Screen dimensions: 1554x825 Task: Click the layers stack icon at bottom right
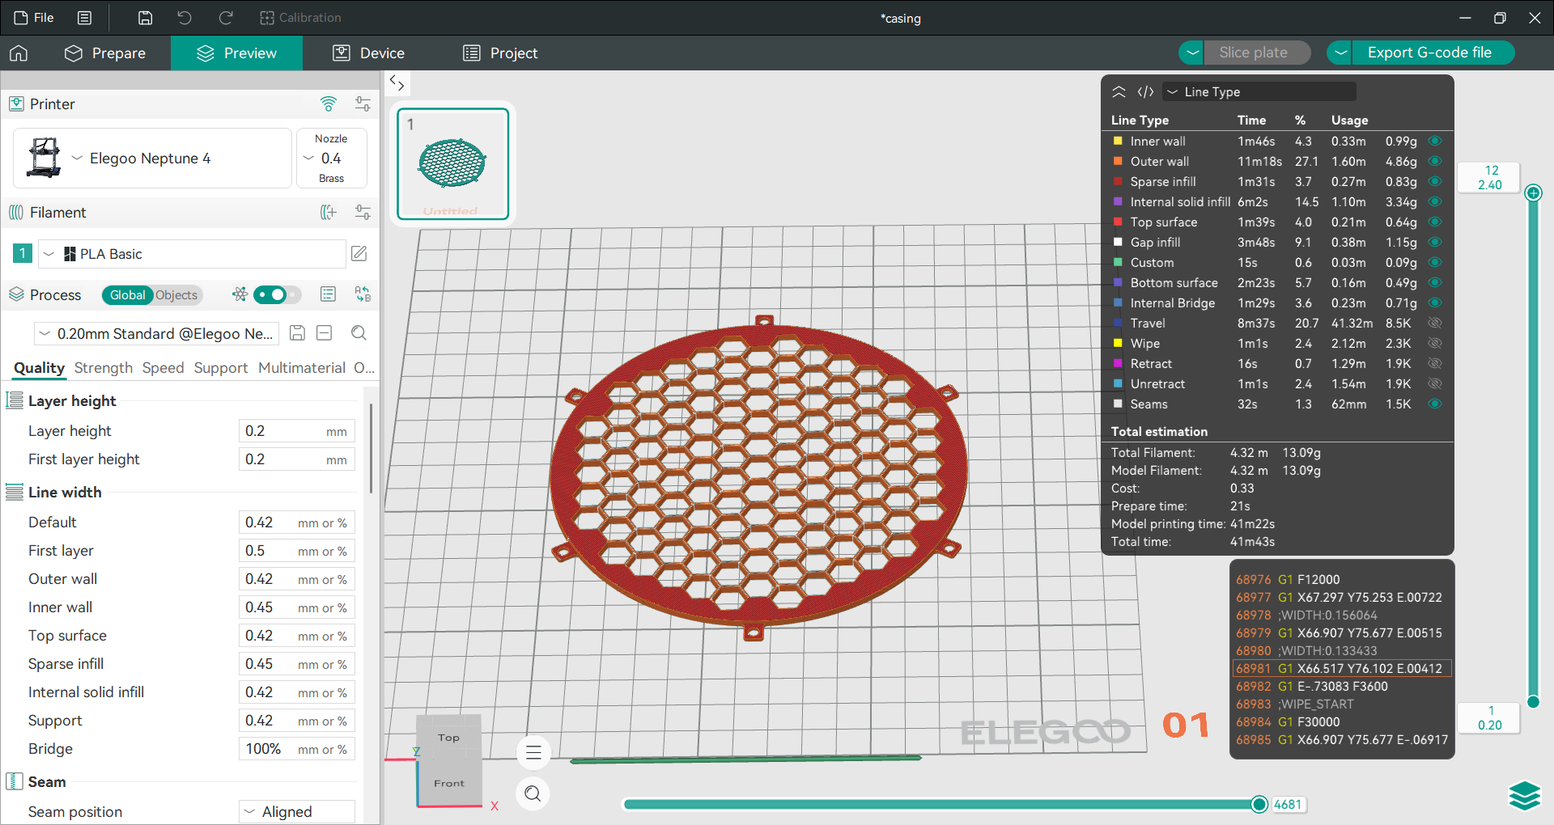(1525, 796)
